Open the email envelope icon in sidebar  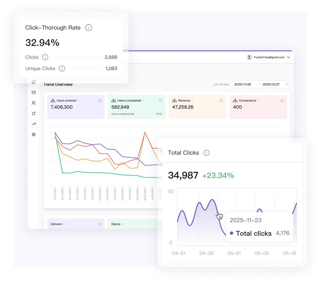(34, 92)
